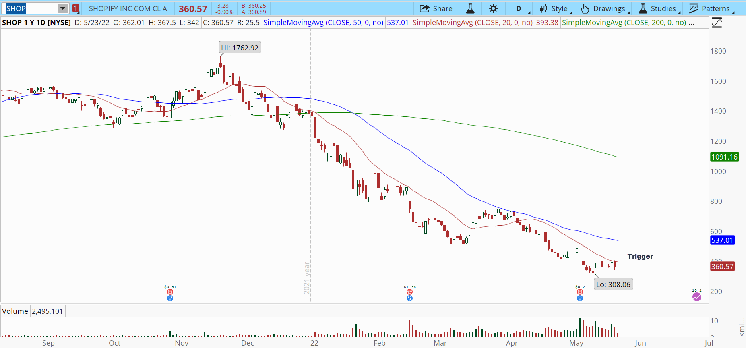Expand the study labels ellipsis
This screenshot has height=348, width=746.
pyautogui.click(x=692, y=23)
